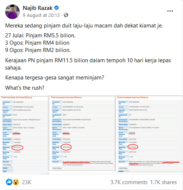Click the 'What's the rush?' post text
Viewport: 183px width, 190px height.
pyautogui.click(x=25, y=88)
